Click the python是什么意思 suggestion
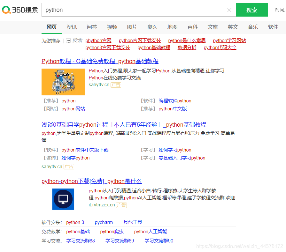The height and width of the screenshot is (252, 286). 187,41
